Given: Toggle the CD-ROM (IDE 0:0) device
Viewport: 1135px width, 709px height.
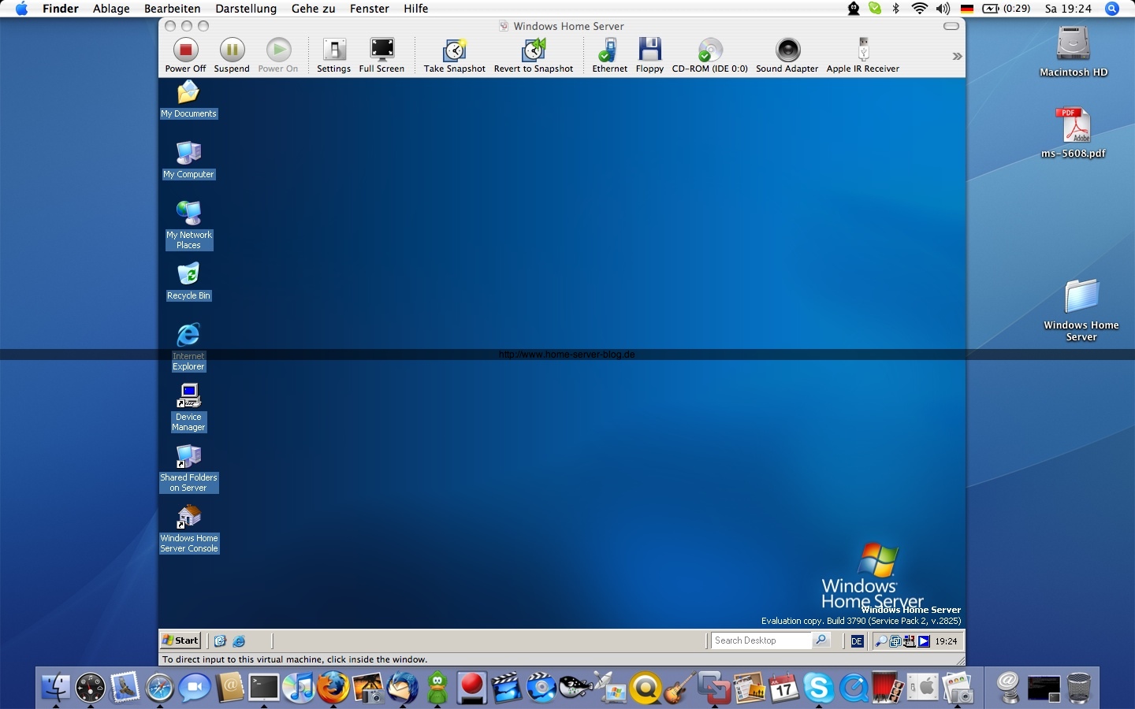Looking at the screenshot, I should [709, 55].
